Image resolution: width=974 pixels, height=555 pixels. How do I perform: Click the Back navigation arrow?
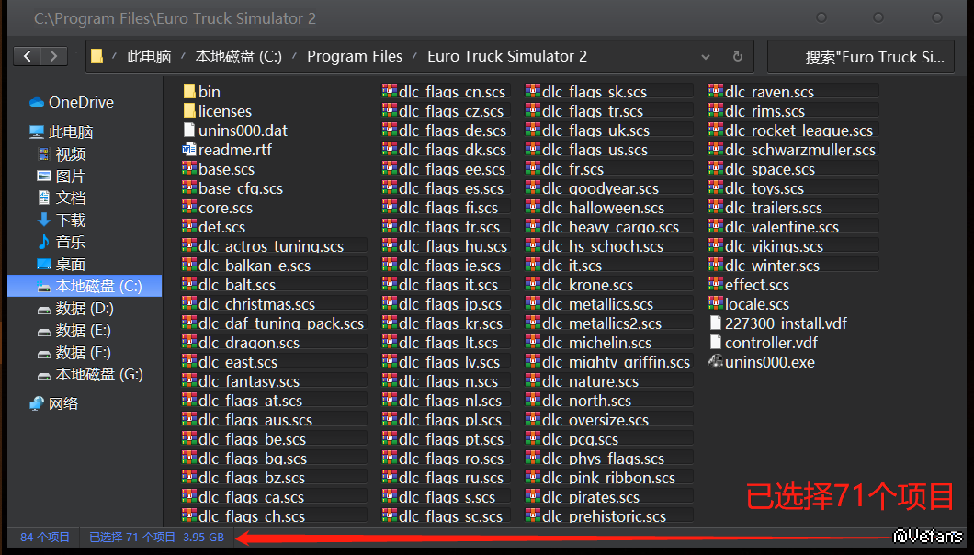[x=28, y=56]
